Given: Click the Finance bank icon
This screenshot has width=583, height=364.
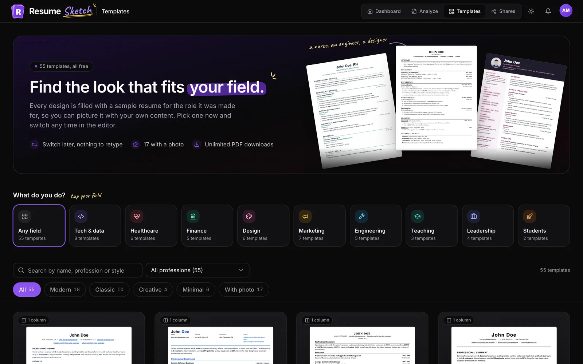Looking at the screenshot, I should coord(193,216).
